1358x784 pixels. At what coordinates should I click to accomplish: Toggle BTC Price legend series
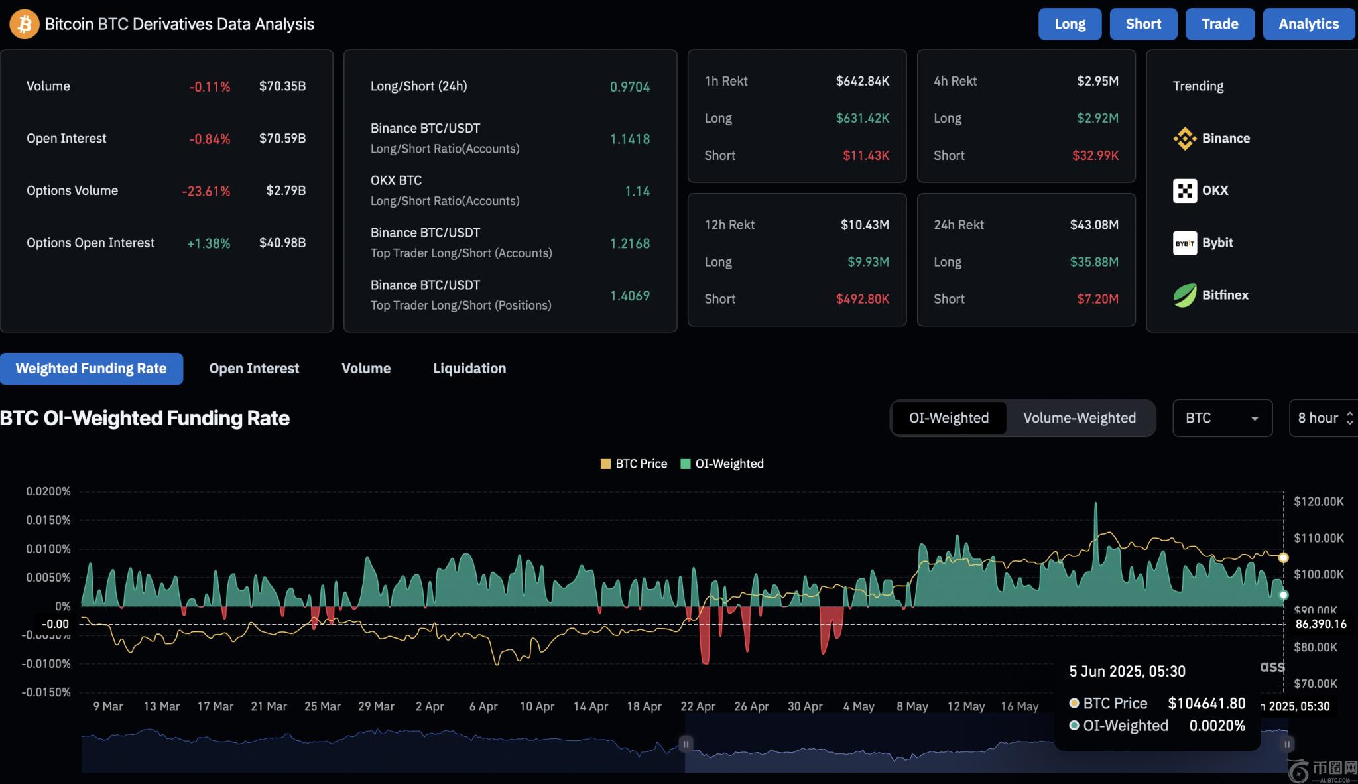click(x=633, y=464)
